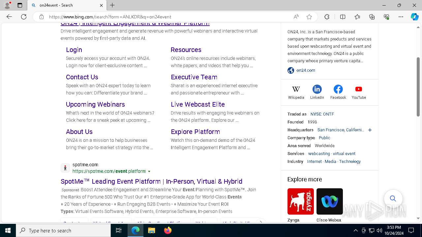Open ON24 Intelligent Engagement & Webinar Platform result
The height and width of the screenshot is (237, 422).
(x=135, y=24)
